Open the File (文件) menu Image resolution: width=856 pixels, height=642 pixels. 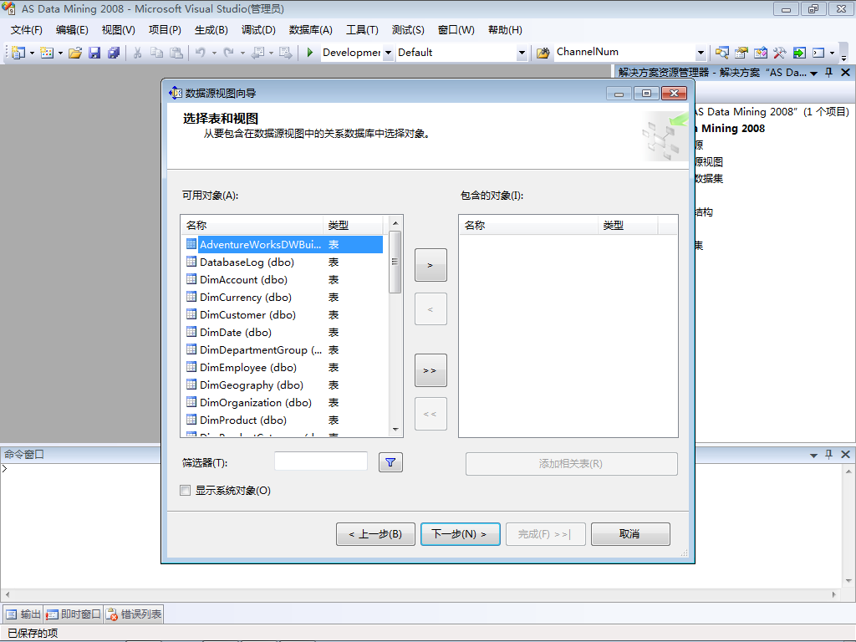coord(26,30)
